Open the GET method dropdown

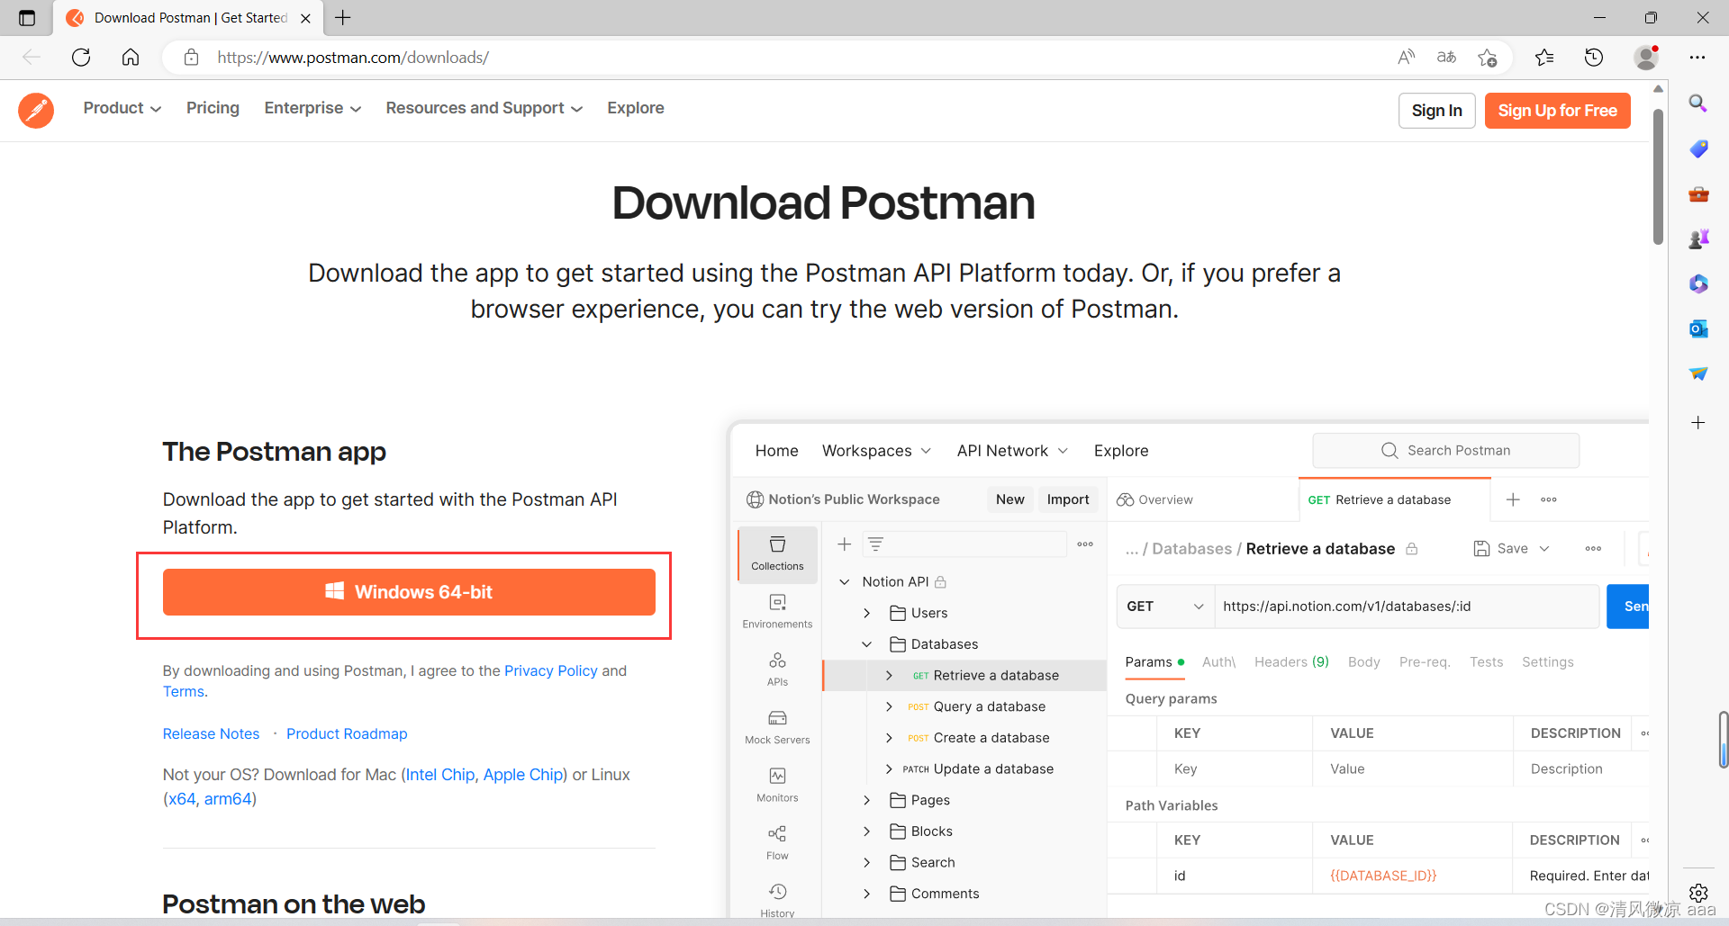tap(1165, 607)
